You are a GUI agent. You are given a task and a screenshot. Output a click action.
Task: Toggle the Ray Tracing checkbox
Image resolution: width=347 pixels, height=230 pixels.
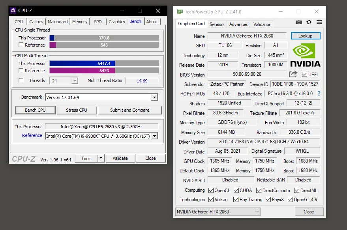point(236,200)
